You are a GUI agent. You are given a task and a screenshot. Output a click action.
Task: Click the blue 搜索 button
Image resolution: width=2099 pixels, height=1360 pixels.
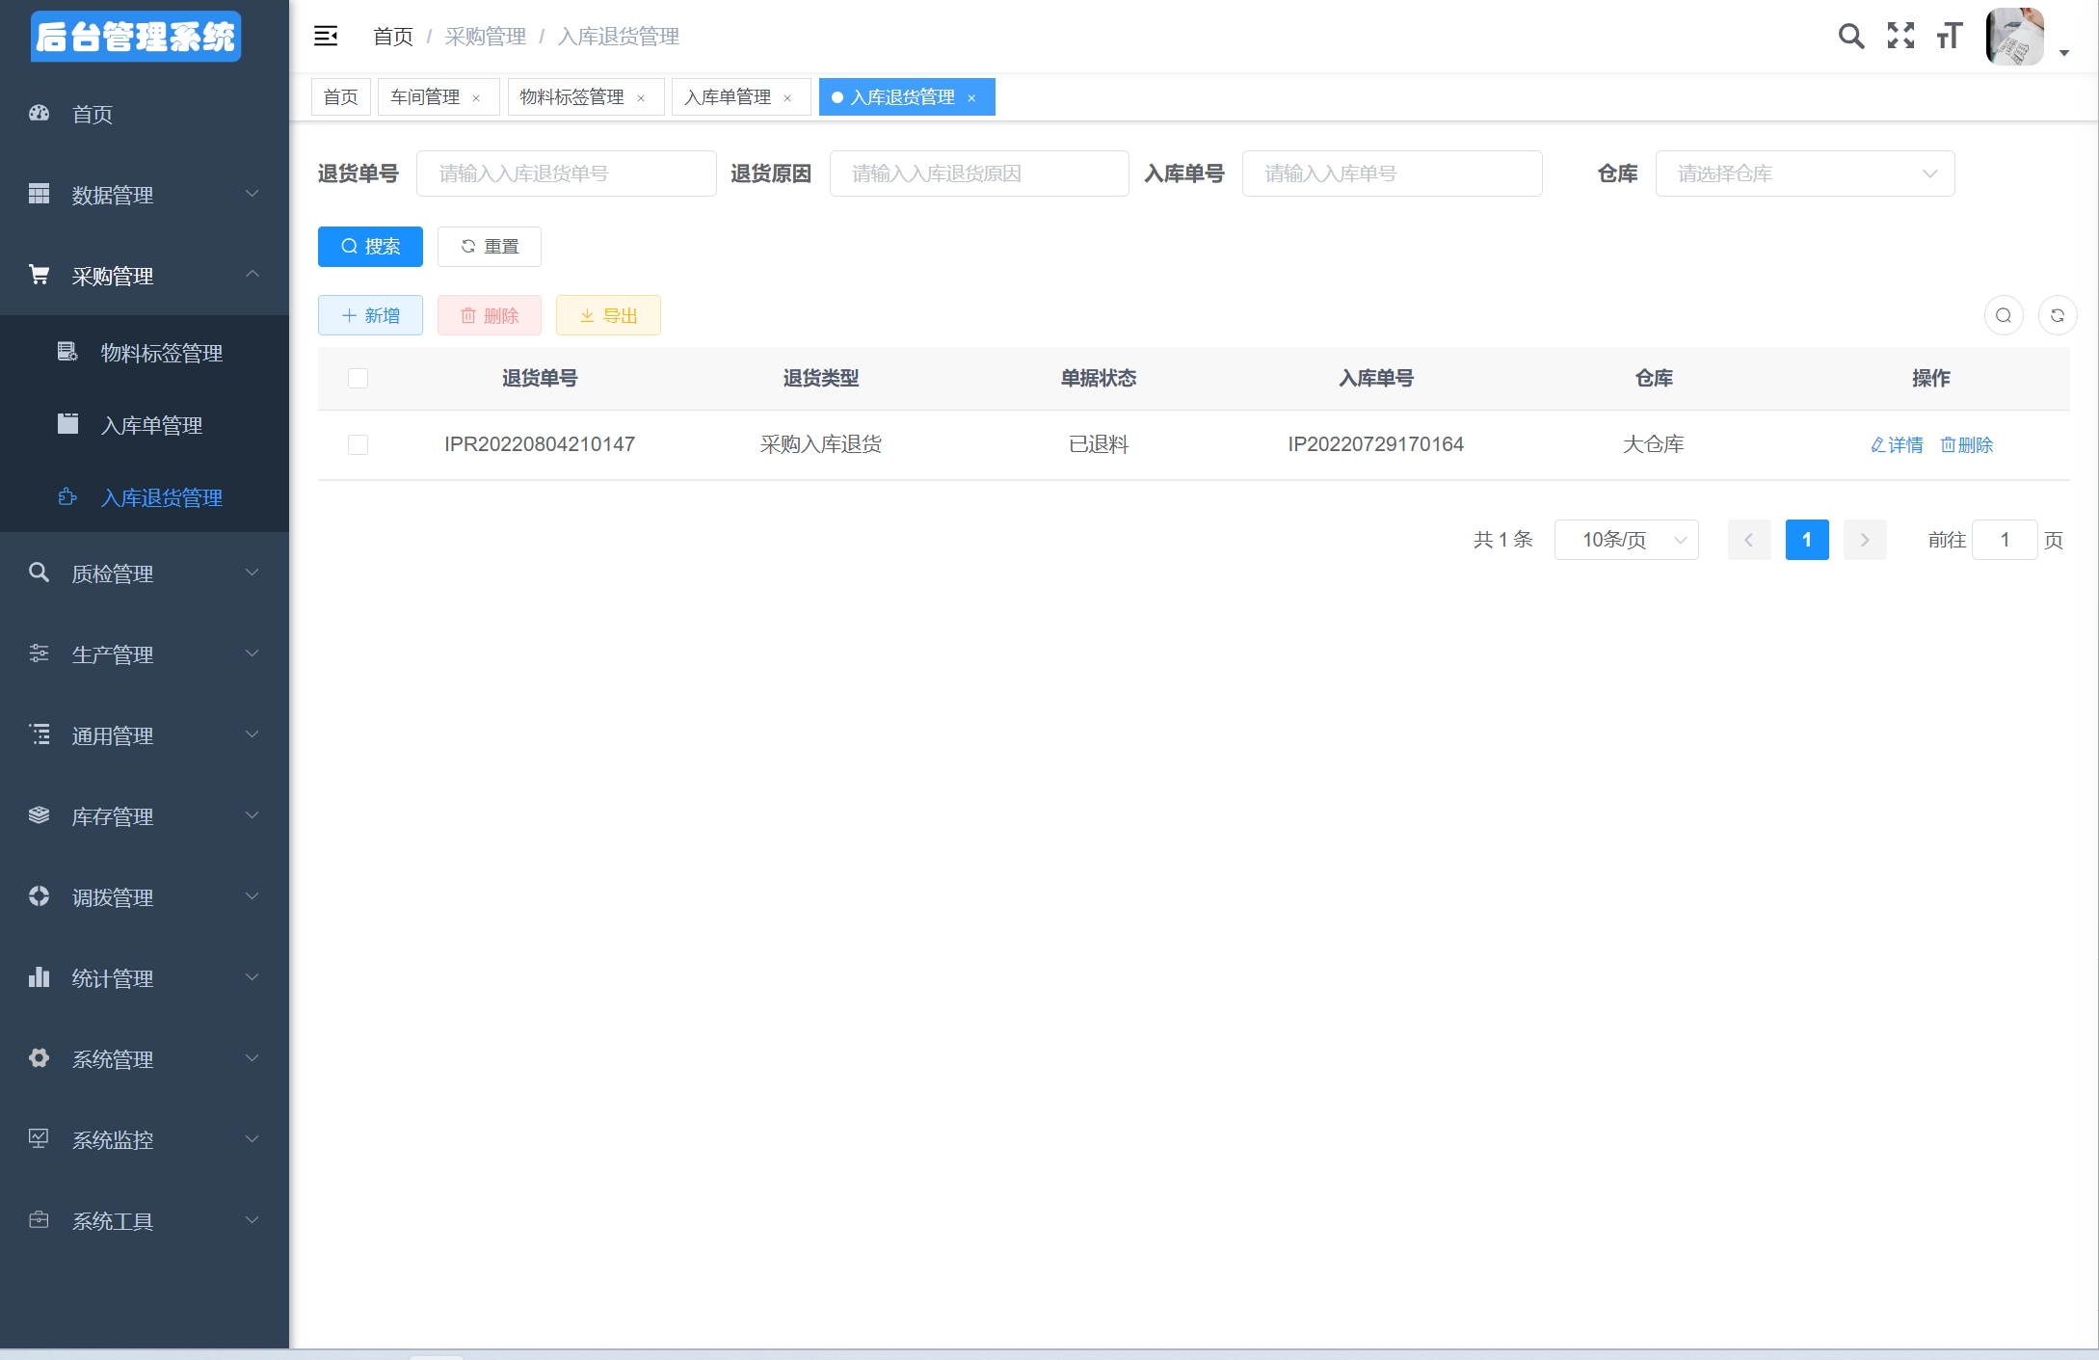(x=370, y=247)
